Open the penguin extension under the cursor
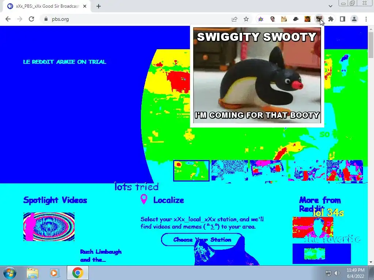 319,19
